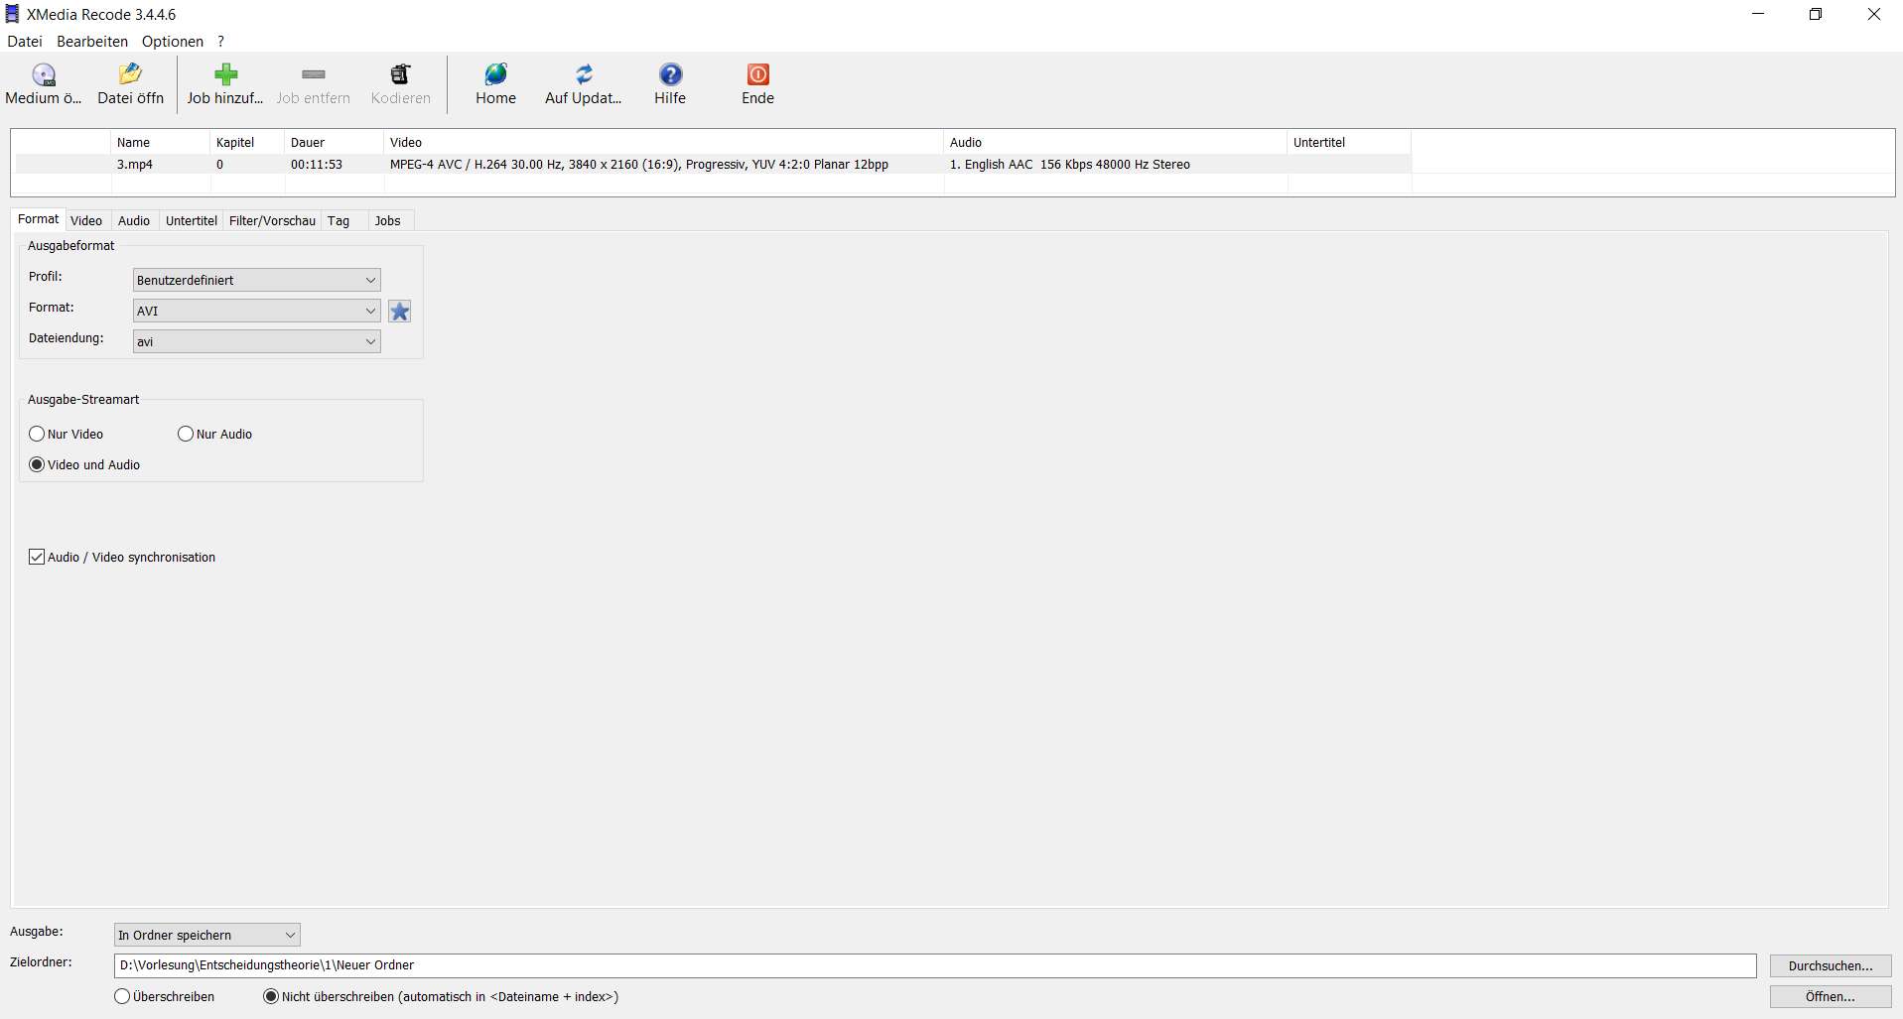Switch to the Untertitel tab
The height and width of the screenshot is (1019, 1903).
click(192, 220)
